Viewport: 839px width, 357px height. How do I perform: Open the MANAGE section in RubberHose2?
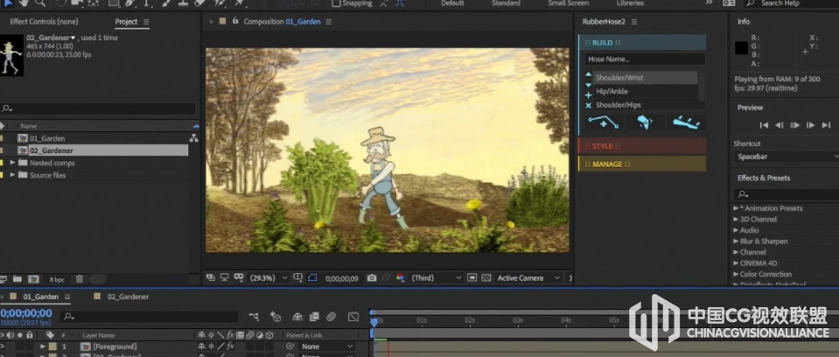(x=642, y=164)
